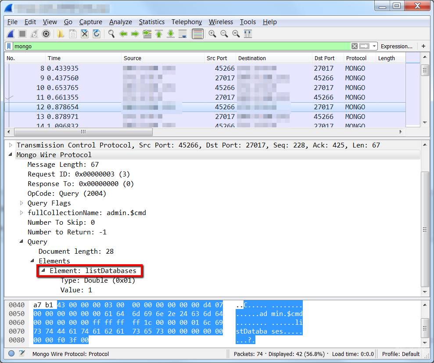
Task: Open recent display filter dropdown
Action: click(x=374, y=46)
